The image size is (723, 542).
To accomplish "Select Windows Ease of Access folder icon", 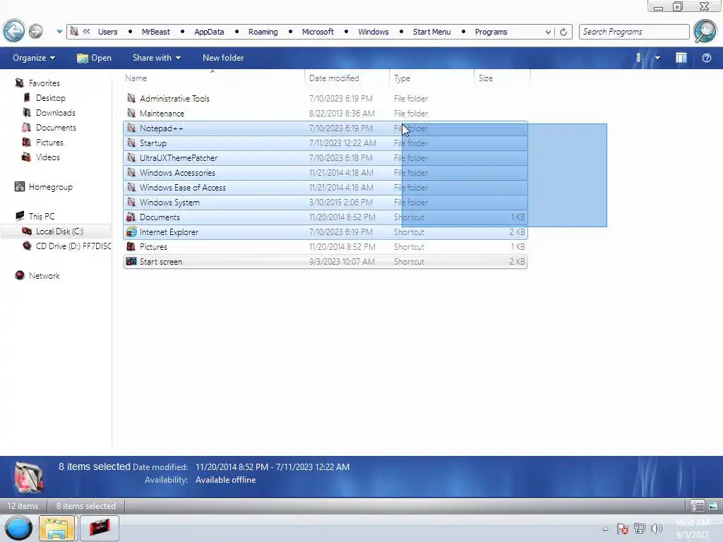I will (131, 187).
